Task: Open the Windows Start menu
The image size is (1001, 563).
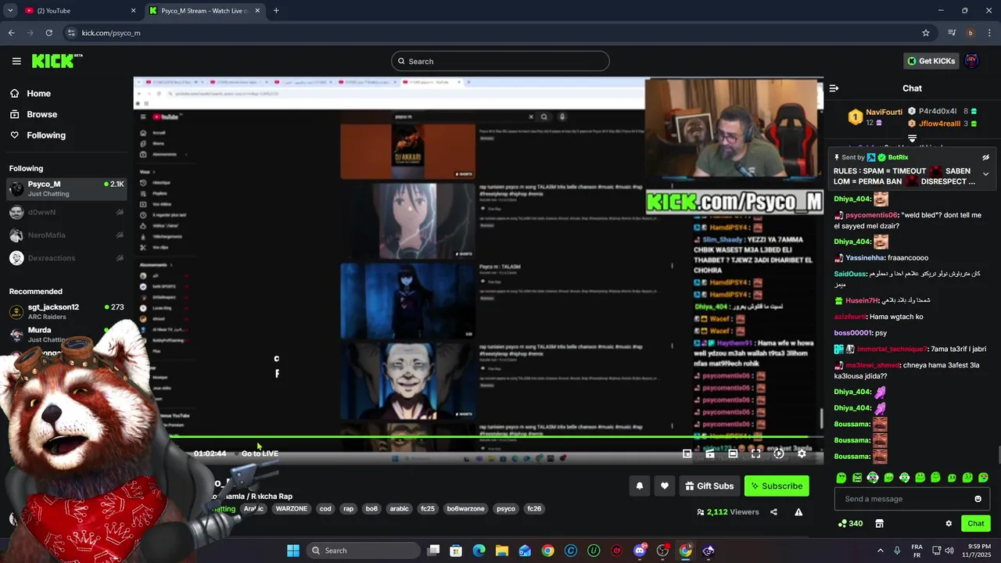Action: (x=293, y=550)
